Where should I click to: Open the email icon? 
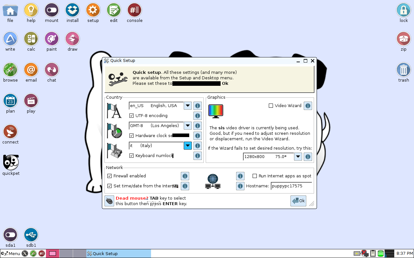(31, 70)
